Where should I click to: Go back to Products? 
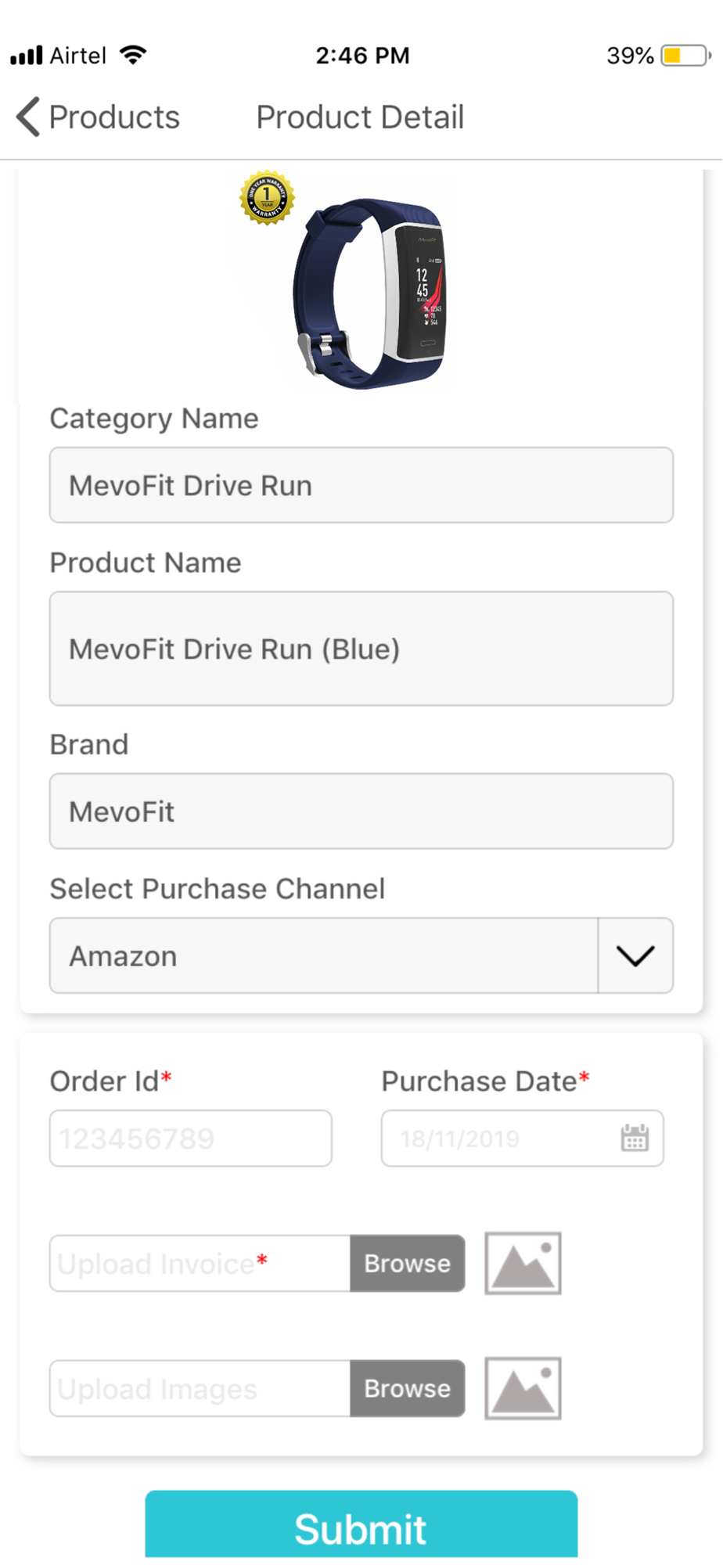(x=114, y=117)
